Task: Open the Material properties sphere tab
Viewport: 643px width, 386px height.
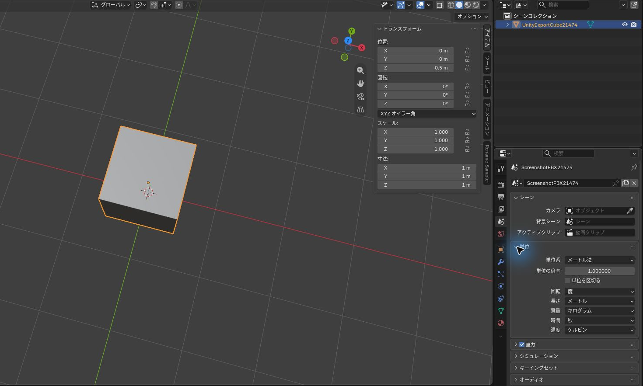Action: click(501, 323)
